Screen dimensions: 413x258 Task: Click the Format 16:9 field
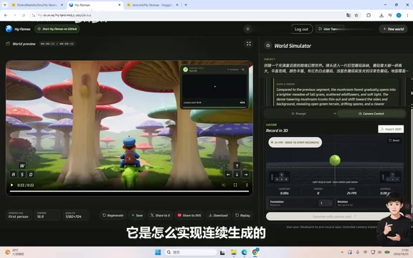point(47,215)
